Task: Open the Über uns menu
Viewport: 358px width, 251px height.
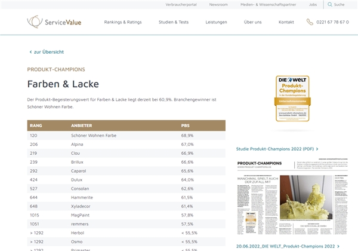Action: (x=253, y=22)
